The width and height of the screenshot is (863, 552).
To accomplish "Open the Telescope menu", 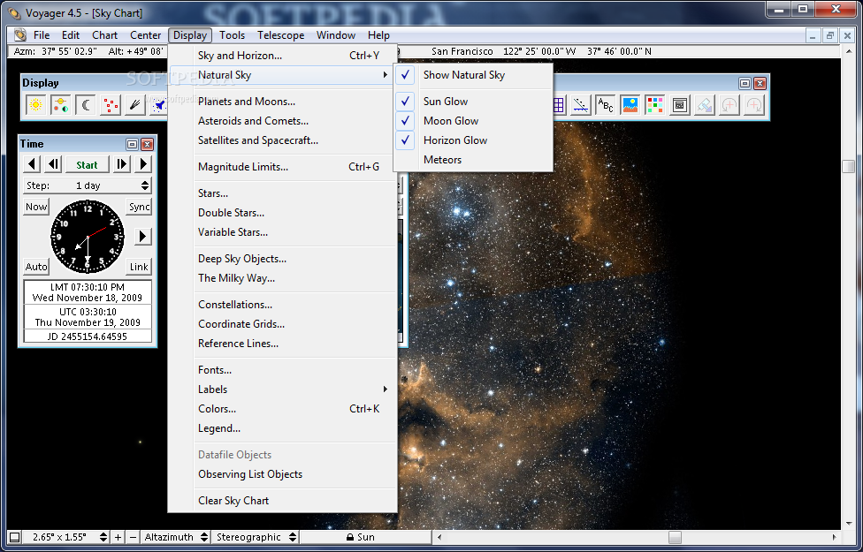I will pos(280,35).
